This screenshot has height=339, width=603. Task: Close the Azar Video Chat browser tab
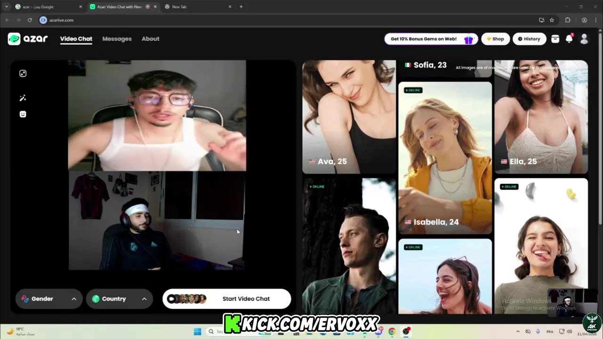coord(155,7)
